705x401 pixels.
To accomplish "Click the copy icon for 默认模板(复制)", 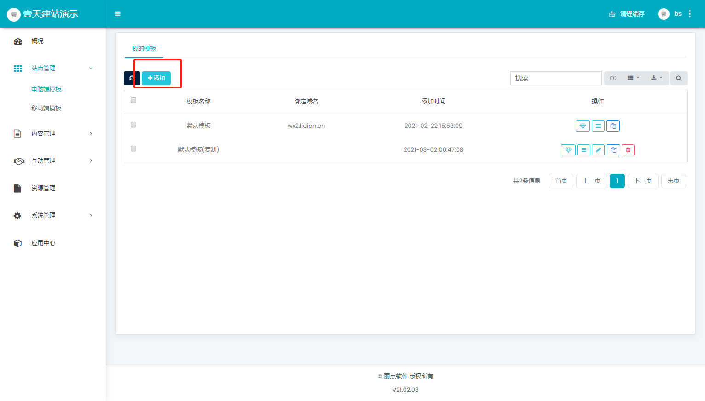I will point(613,150).
